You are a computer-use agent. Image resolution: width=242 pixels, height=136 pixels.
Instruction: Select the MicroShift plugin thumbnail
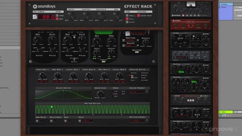point(191,100)
